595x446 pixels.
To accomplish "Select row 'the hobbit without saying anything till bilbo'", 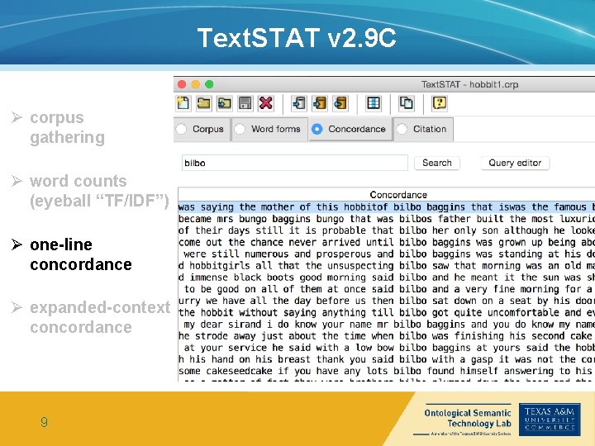I will [386, 312].
